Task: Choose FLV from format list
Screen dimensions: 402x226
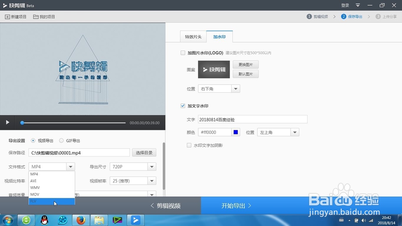Action: (51, 201)
